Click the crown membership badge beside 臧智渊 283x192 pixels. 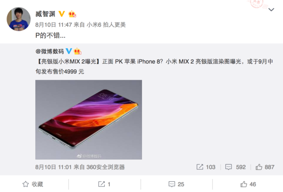72,14
